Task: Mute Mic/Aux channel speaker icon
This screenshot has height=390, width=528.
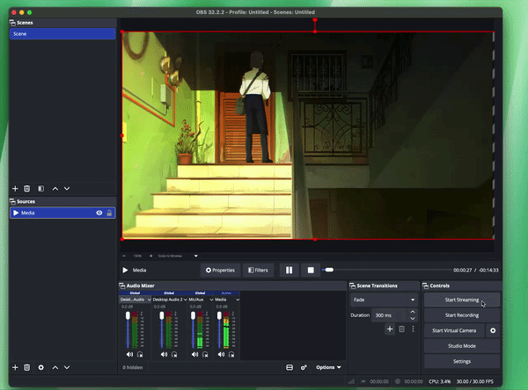Action: coord(195,354)
